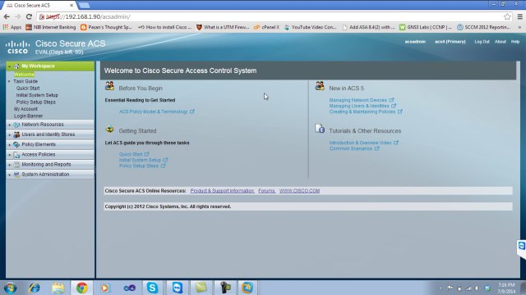Click the Getting Started icon
Screen dimensions: 526x295
coord(109,129)
